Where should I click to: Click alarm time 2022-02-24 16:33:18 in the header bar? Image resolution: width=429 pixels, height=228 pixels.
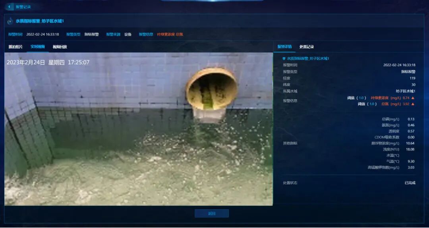point(43,35)
